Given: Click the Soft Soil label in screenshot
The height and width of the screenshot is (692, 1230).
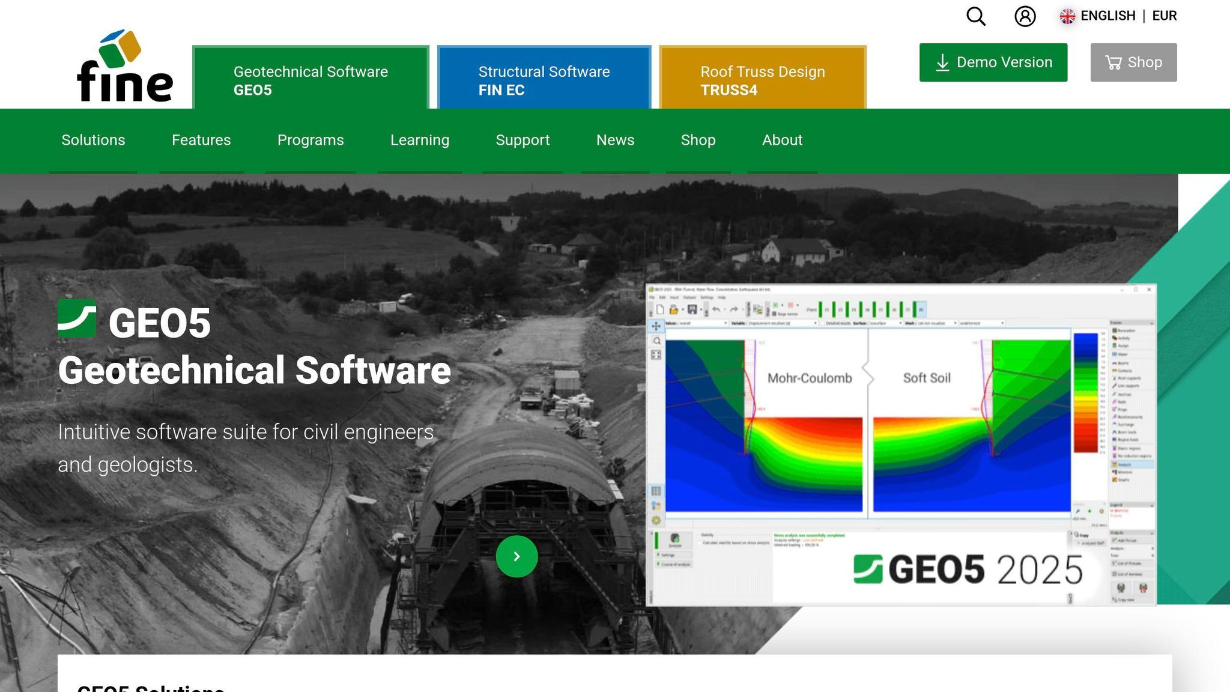Looking at the screenshot, I should (x=927, y=378).
